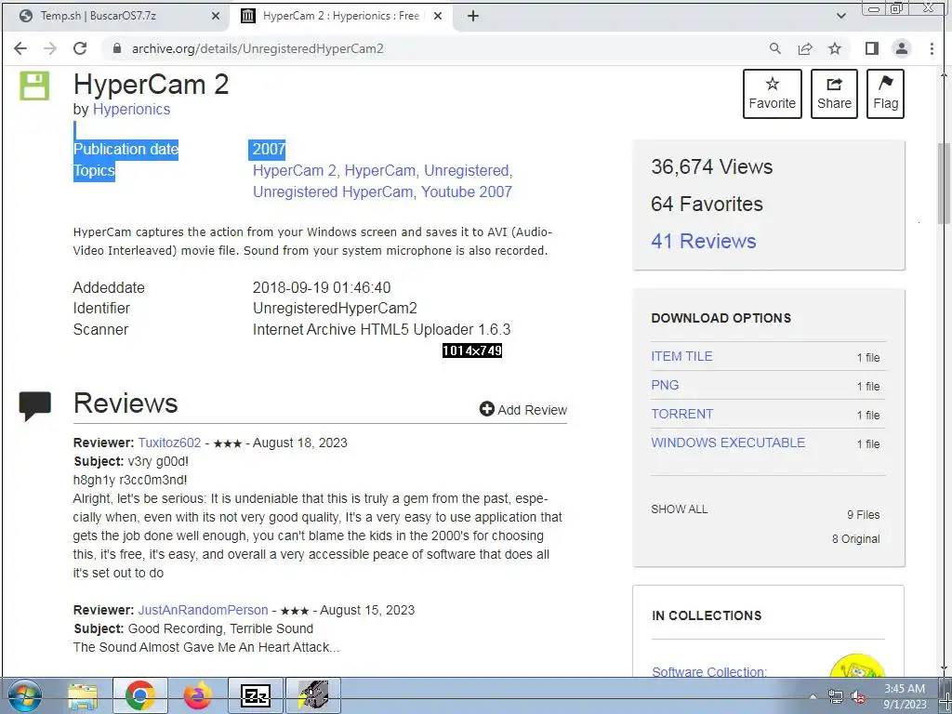Viewport: 952px width, 714px height.
Task: Click the 64 Favorites text
Action: click(707, 204)
